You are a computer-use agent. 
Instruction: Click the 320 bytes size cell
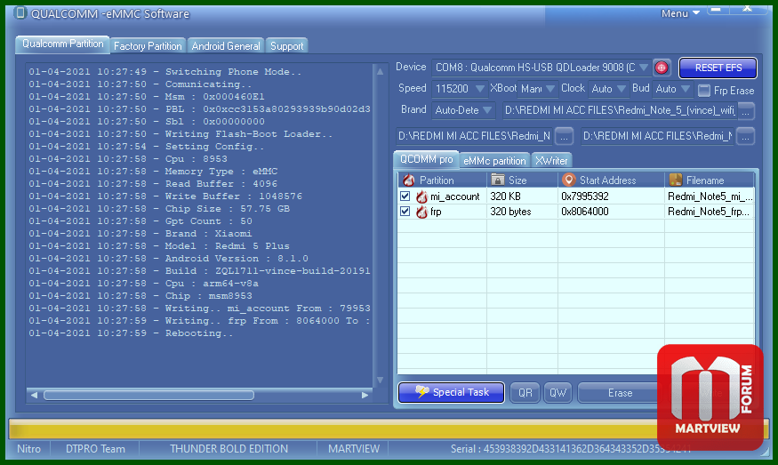[x=510, y=212]
